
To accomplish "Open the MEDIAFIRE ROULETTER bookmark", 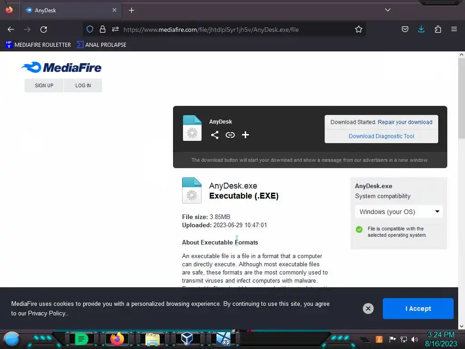I will pos(38,45).
